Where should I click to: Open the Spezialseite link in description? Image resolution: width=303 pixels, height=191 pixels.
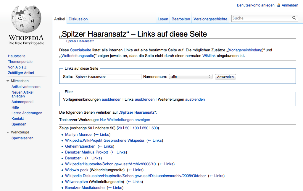[80, 50]
